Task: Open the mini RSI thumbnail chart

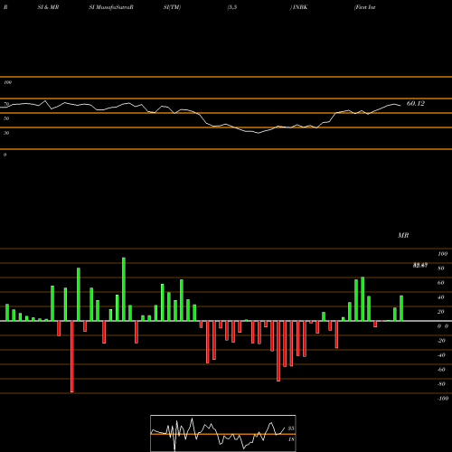Action: (x=223, y=433)
